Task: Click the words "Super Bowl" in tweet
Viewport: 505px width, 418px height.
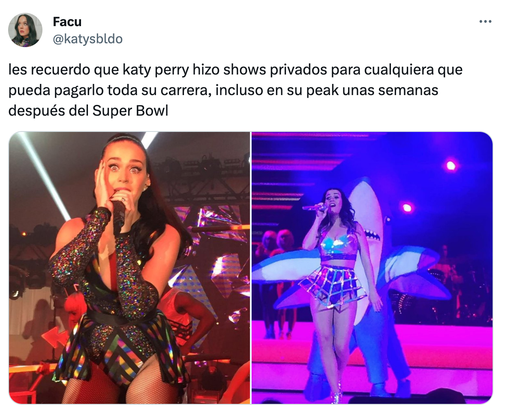Action: pyautogui.click(x=130, y=110)
